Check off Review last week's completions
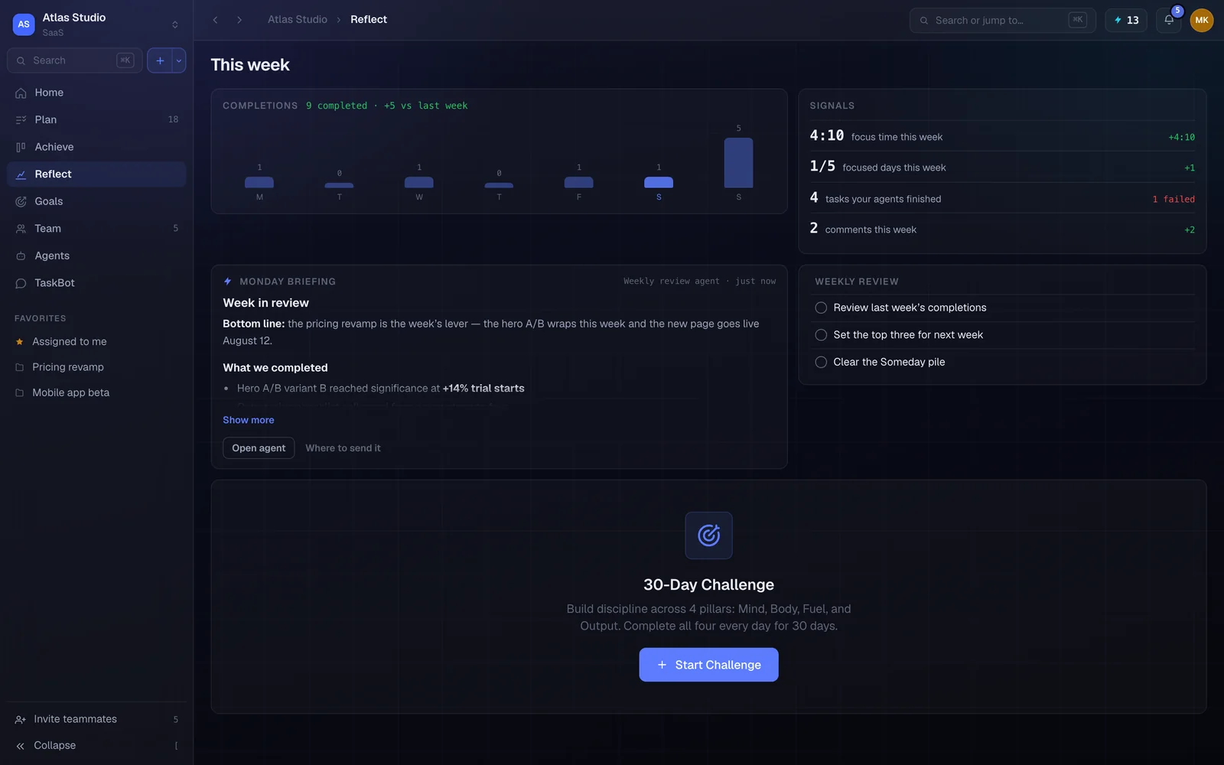Image resolution: width=1224 pixels, height=765 pixels. click(821, 308)
